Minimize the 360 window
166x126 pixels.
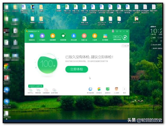pos(124,31)
